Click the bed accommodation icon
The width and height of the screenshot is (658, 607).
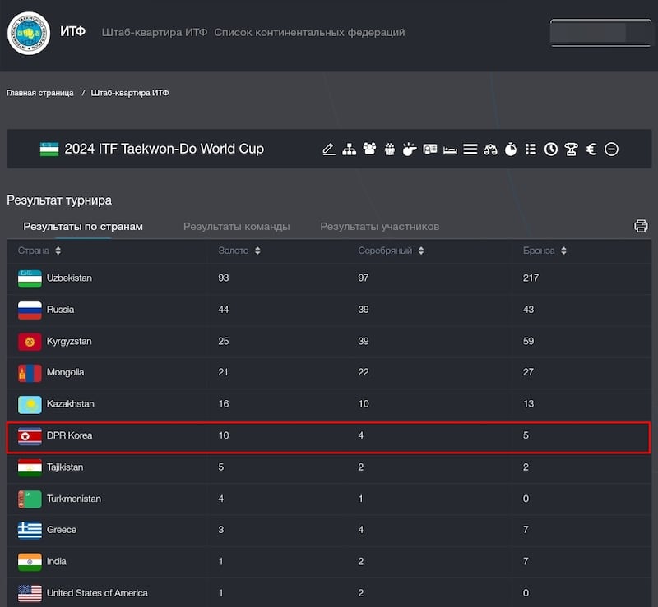(450, 149)
